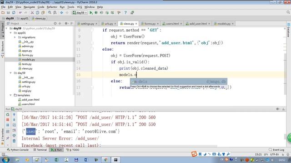This screenshot has height=163, width=291.
Task: Open the TODO tool window
Action: 73,150
